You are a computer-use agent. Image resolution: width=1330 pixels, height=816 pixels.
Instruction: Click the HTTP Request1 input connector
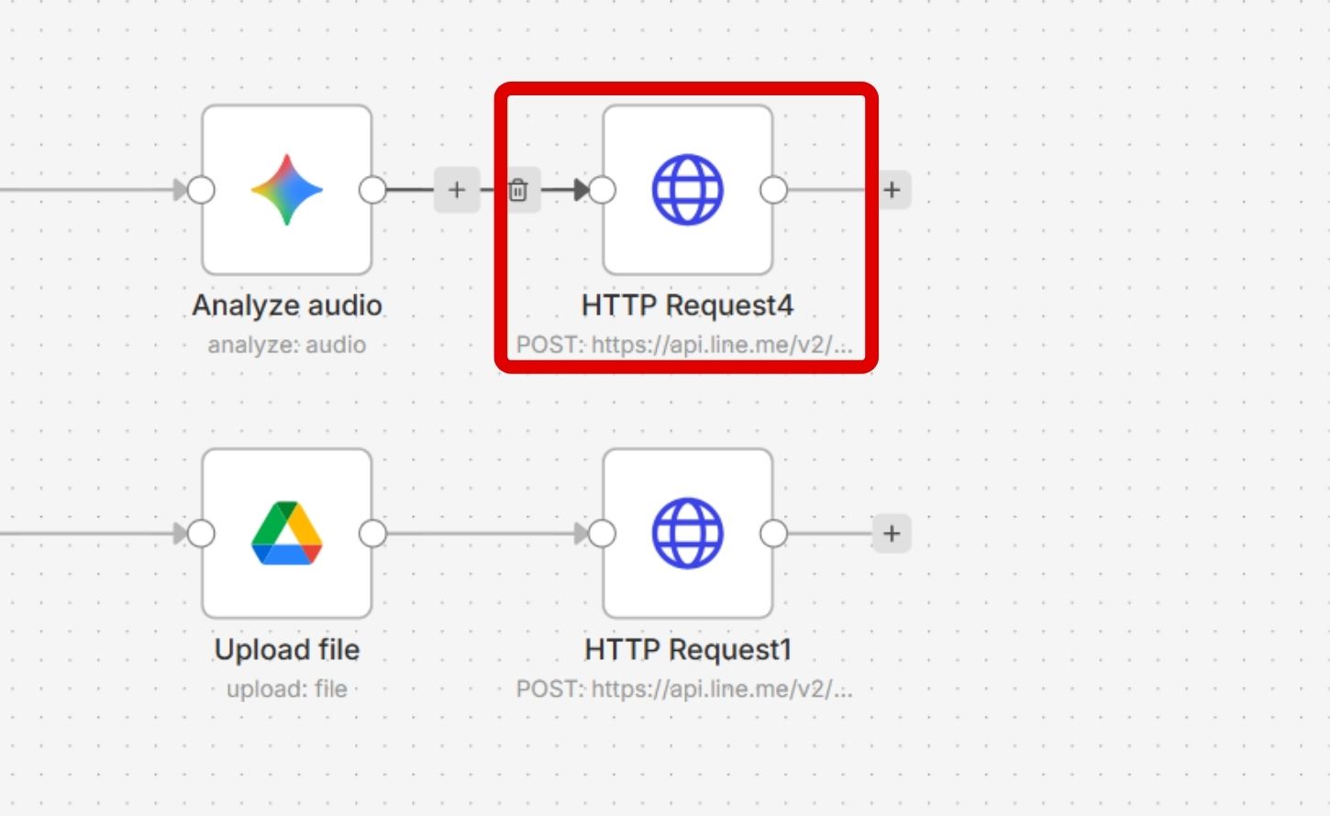coord(602,533)
